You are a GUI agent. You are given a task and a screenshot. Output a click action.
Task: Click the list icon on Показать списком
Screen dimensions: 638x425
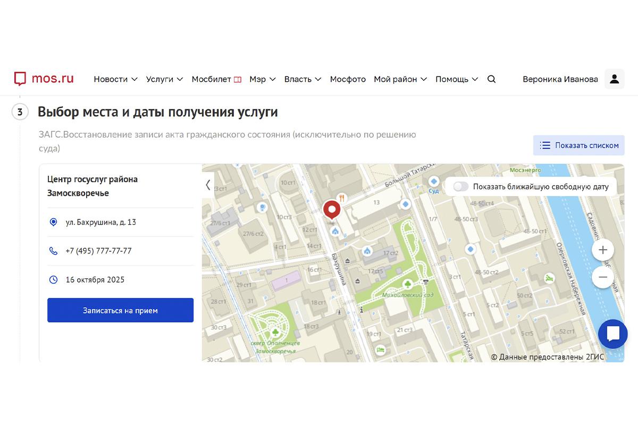tap(544, 145)
